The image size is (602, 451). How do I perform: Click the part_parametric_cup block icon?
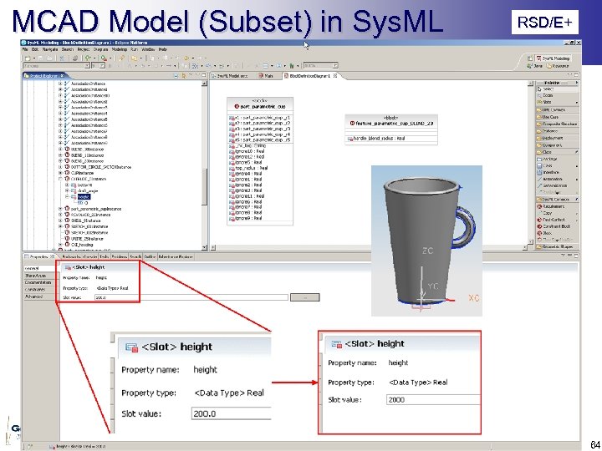coord(237,107)
